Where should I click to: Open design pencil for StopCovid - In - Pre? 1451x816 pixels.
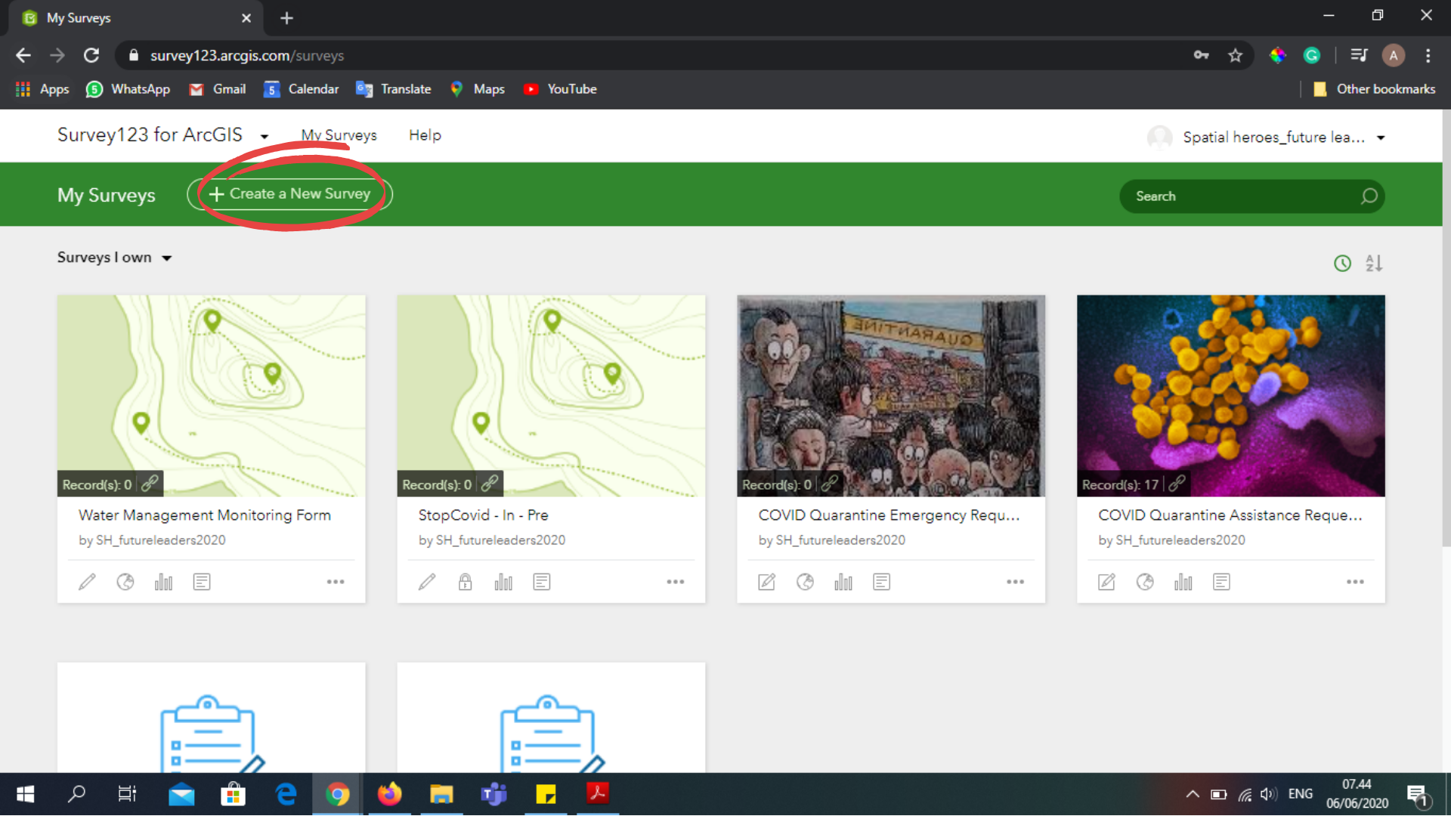428,582
